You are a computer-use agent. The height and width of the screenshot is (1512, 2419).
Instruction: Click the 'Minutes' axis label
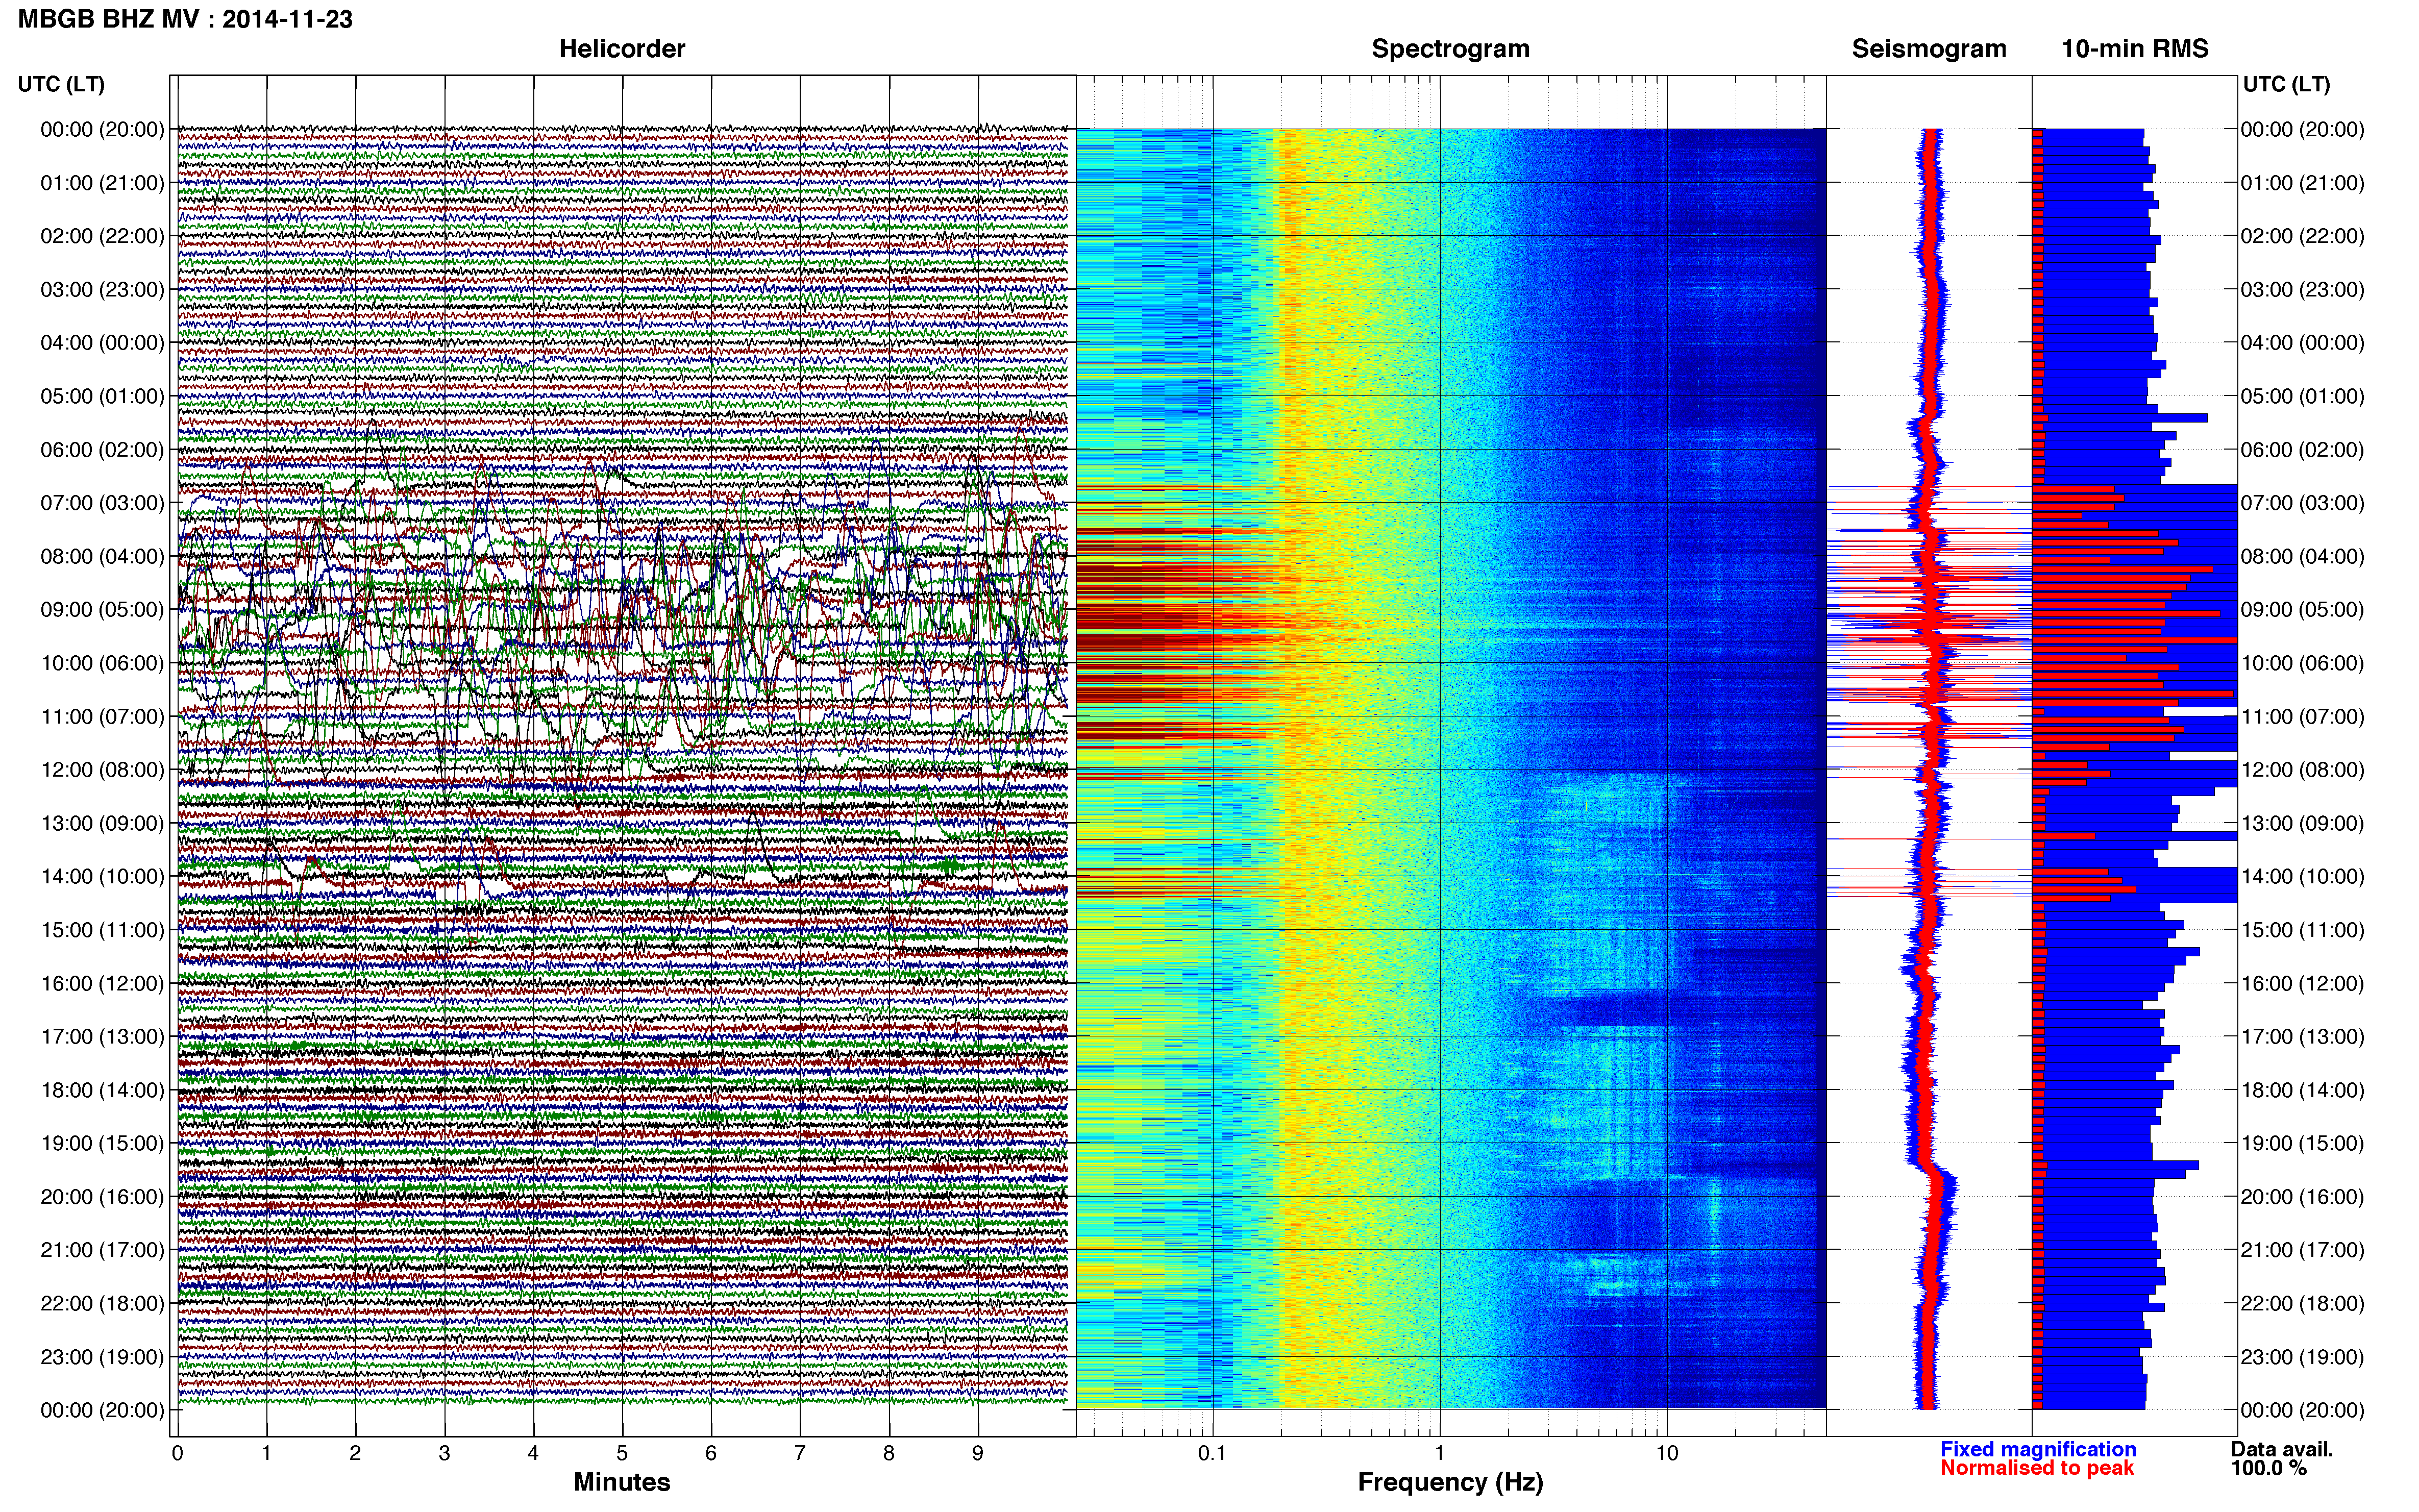click(622, 1482)
